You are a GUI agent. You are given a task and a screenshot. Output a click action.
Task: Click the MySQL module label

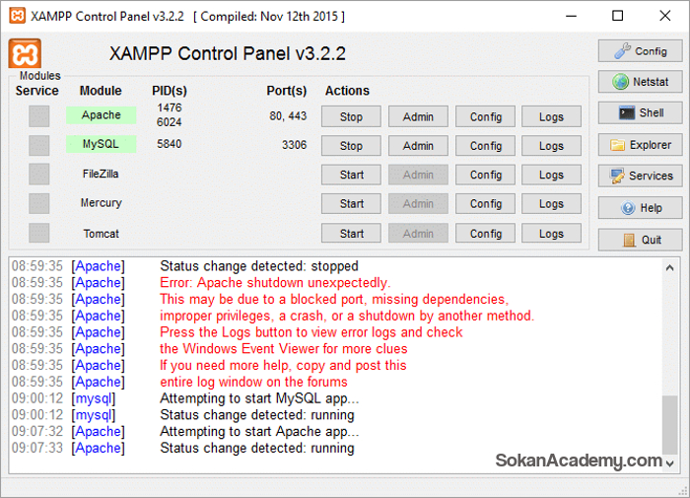point(101,144)
